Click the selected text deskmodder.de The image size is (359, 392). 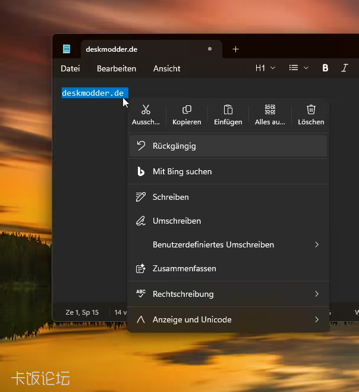pyautogui.click(x=93, y=93)
